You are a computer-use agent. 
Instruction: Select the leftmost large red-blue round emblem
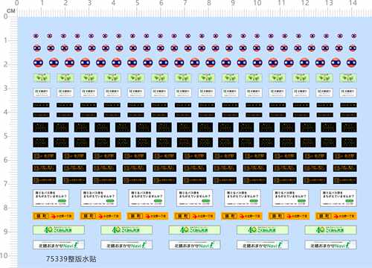click(38, 63)
